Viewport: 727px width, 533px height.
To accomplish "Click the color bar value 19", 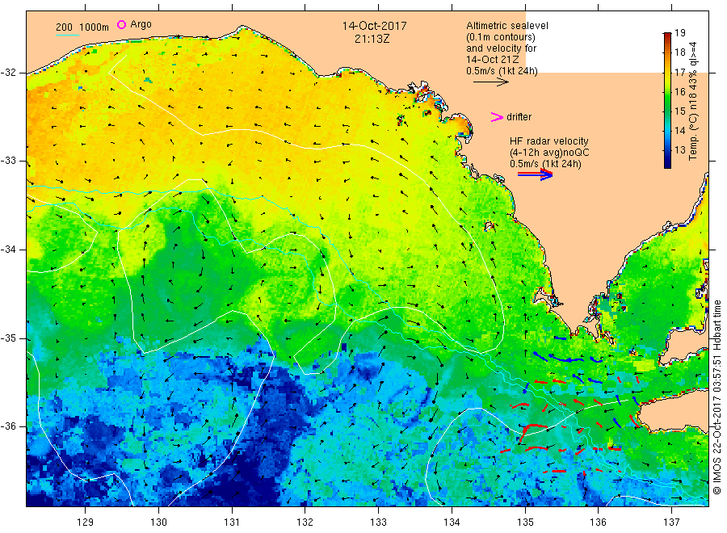I will click(679, 33).
